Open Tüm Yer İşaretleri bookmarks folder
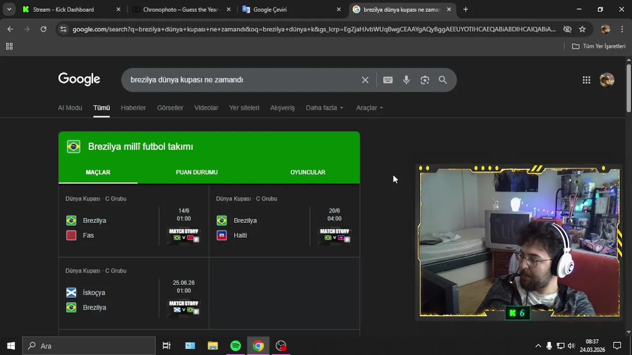This screenshot has width=632, height=355. 598,46
